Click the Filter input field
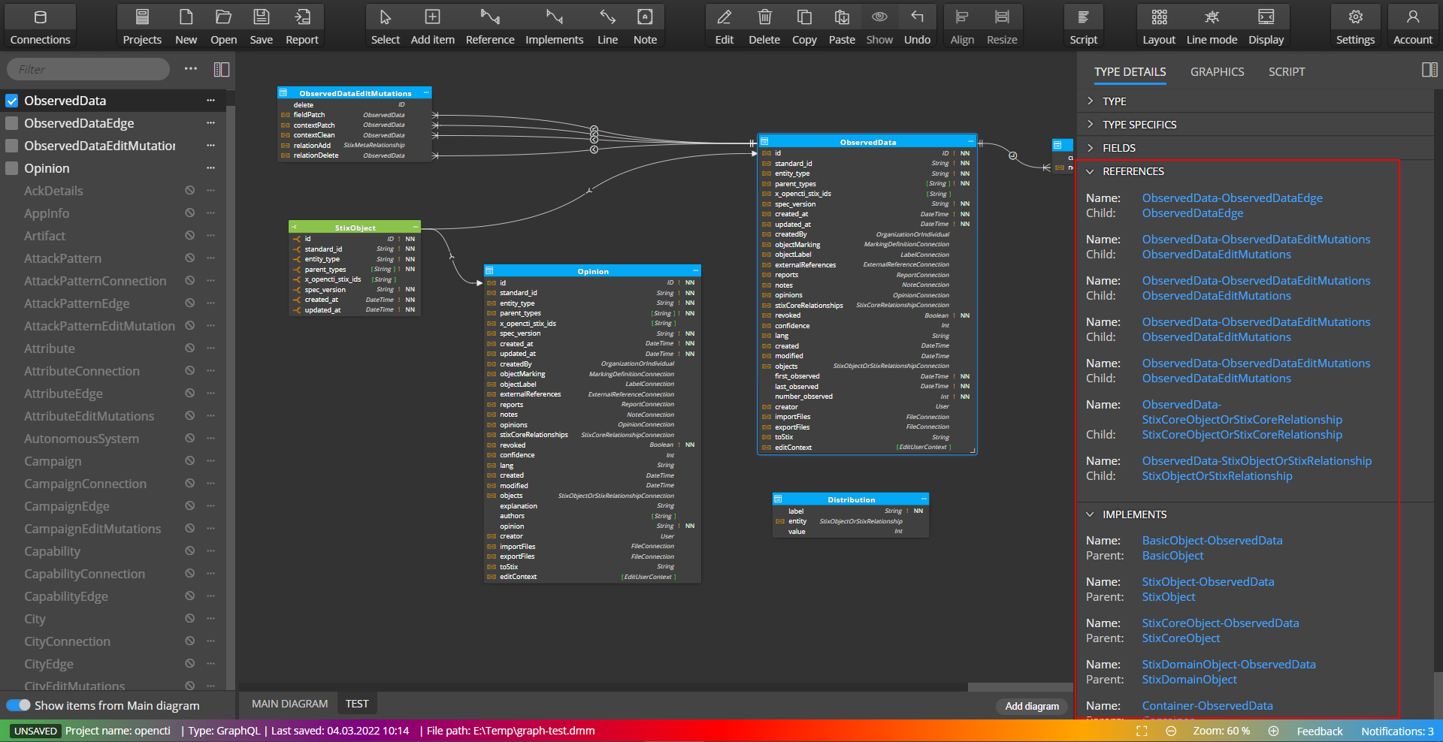 pyautogui.click(x=89, y=69)
